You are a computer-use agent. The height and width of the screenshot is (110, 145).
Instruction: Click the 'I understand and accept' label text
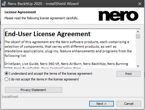pyautogui.click(x=51, y=74)
